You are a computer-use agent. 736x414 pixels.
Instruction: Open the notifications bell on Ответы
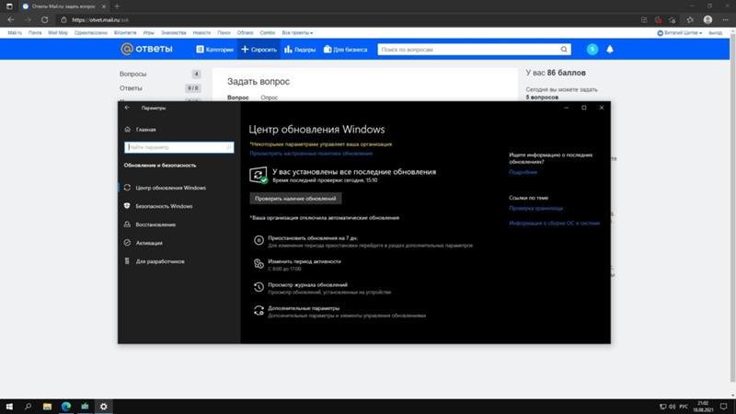(x=610, y=50)
